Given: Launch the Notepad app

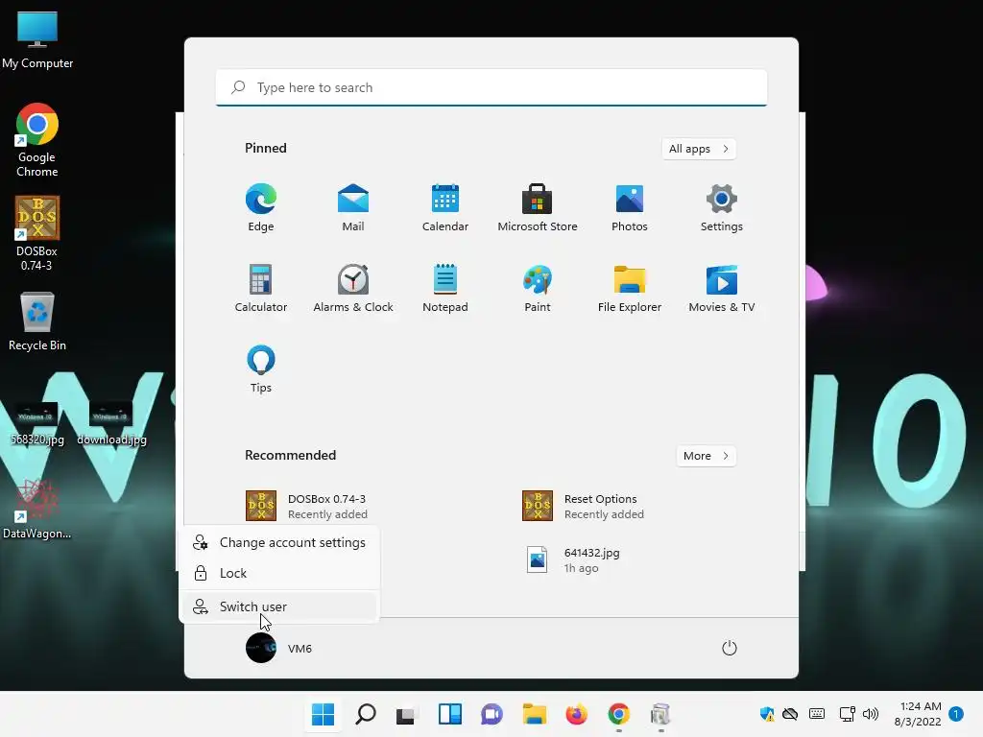Looking at the screenshot, I should point(445,288).
